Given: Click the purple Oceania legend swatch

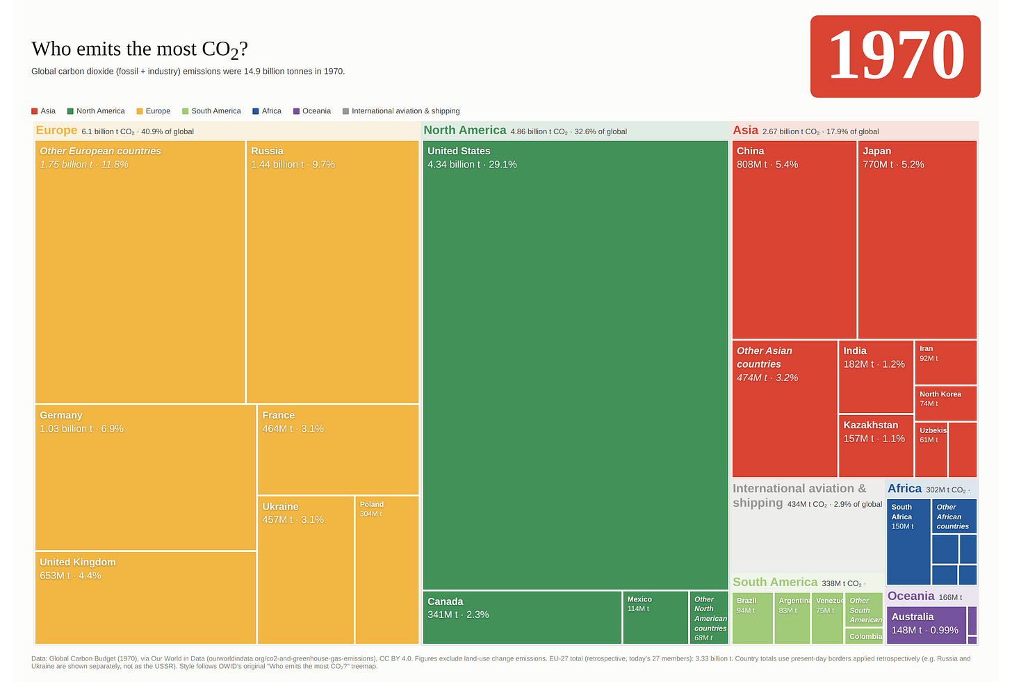Looking at the screenshot, I should 296,111.
